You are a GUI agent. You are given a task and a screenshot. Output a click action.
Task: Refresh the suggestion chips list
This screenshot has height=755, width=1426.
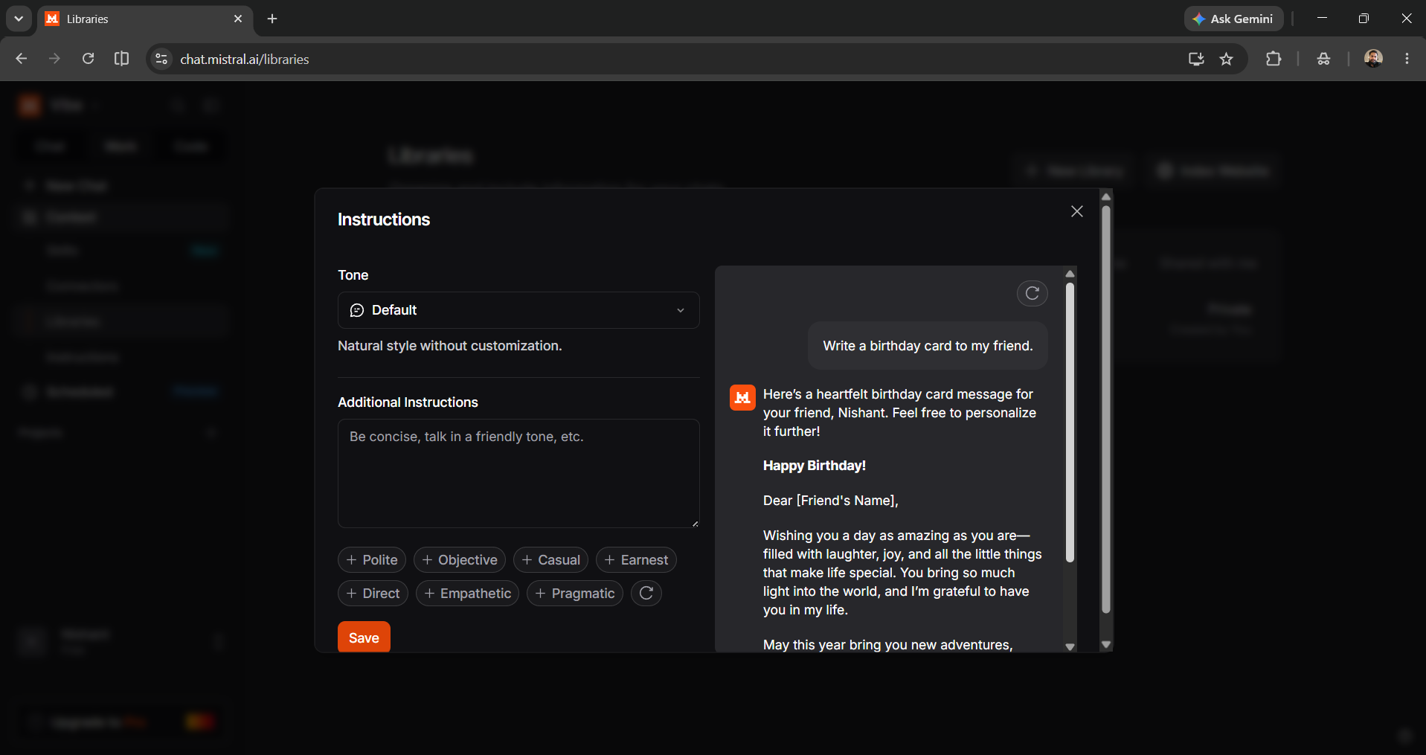pyautogui.click(x=646, y=593)
